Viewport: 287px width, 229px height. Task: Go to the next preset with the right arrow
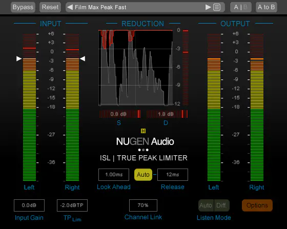click(x=208, y=7)
